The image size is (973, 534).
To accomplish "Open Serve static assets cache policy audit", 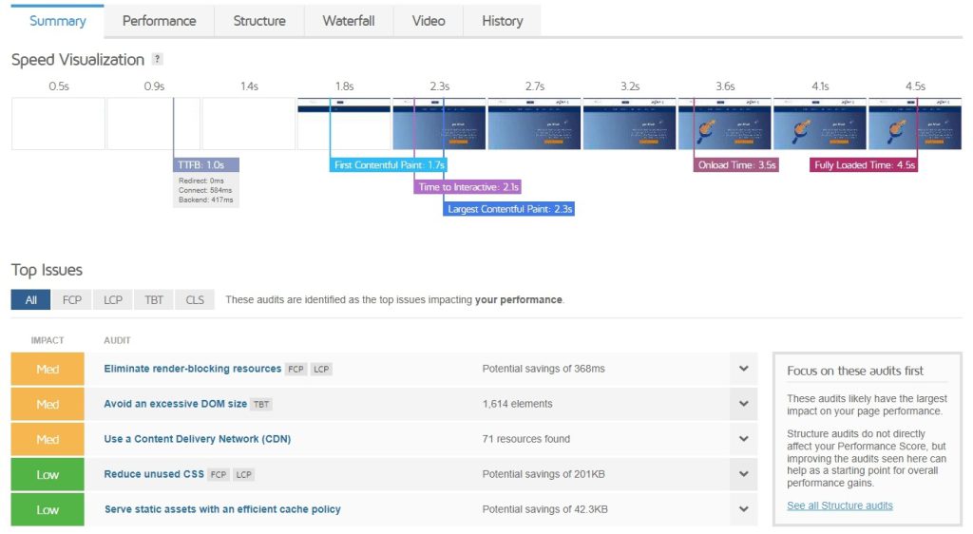I will coord(222,509).
